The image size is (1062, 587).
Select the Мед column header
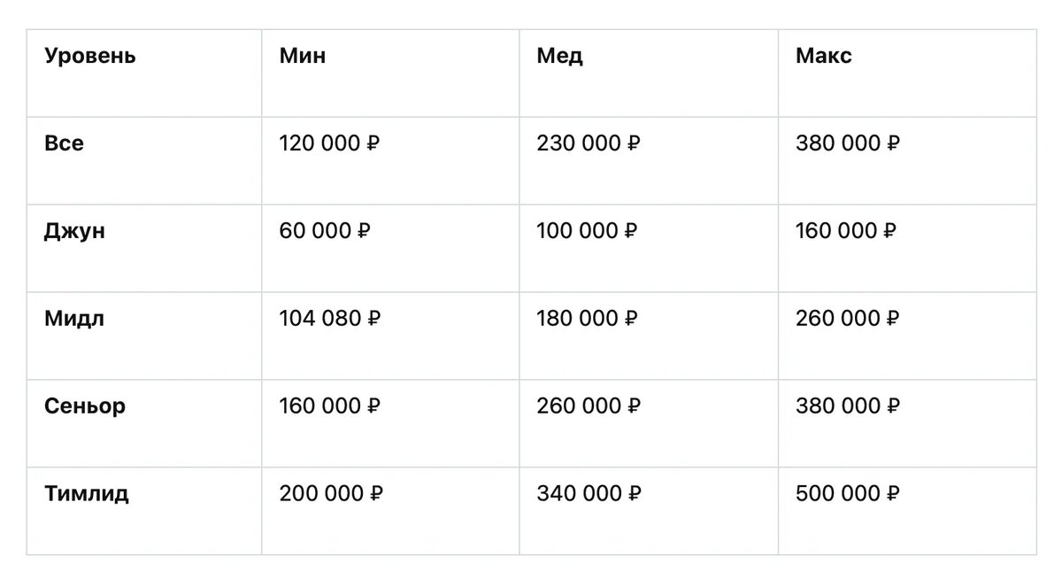coord(559,57)
